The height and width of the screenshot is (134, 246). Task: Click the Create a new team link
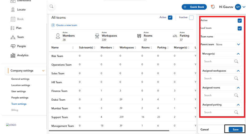(66, 25)
